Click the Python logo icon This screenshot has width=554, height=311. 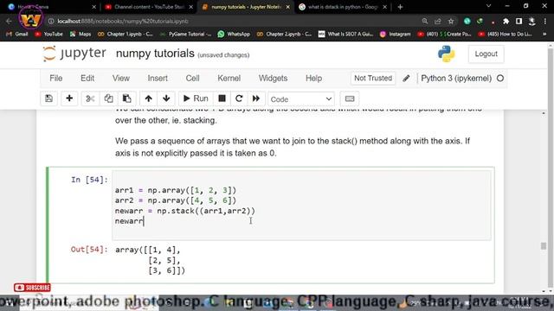click(447, 54)
